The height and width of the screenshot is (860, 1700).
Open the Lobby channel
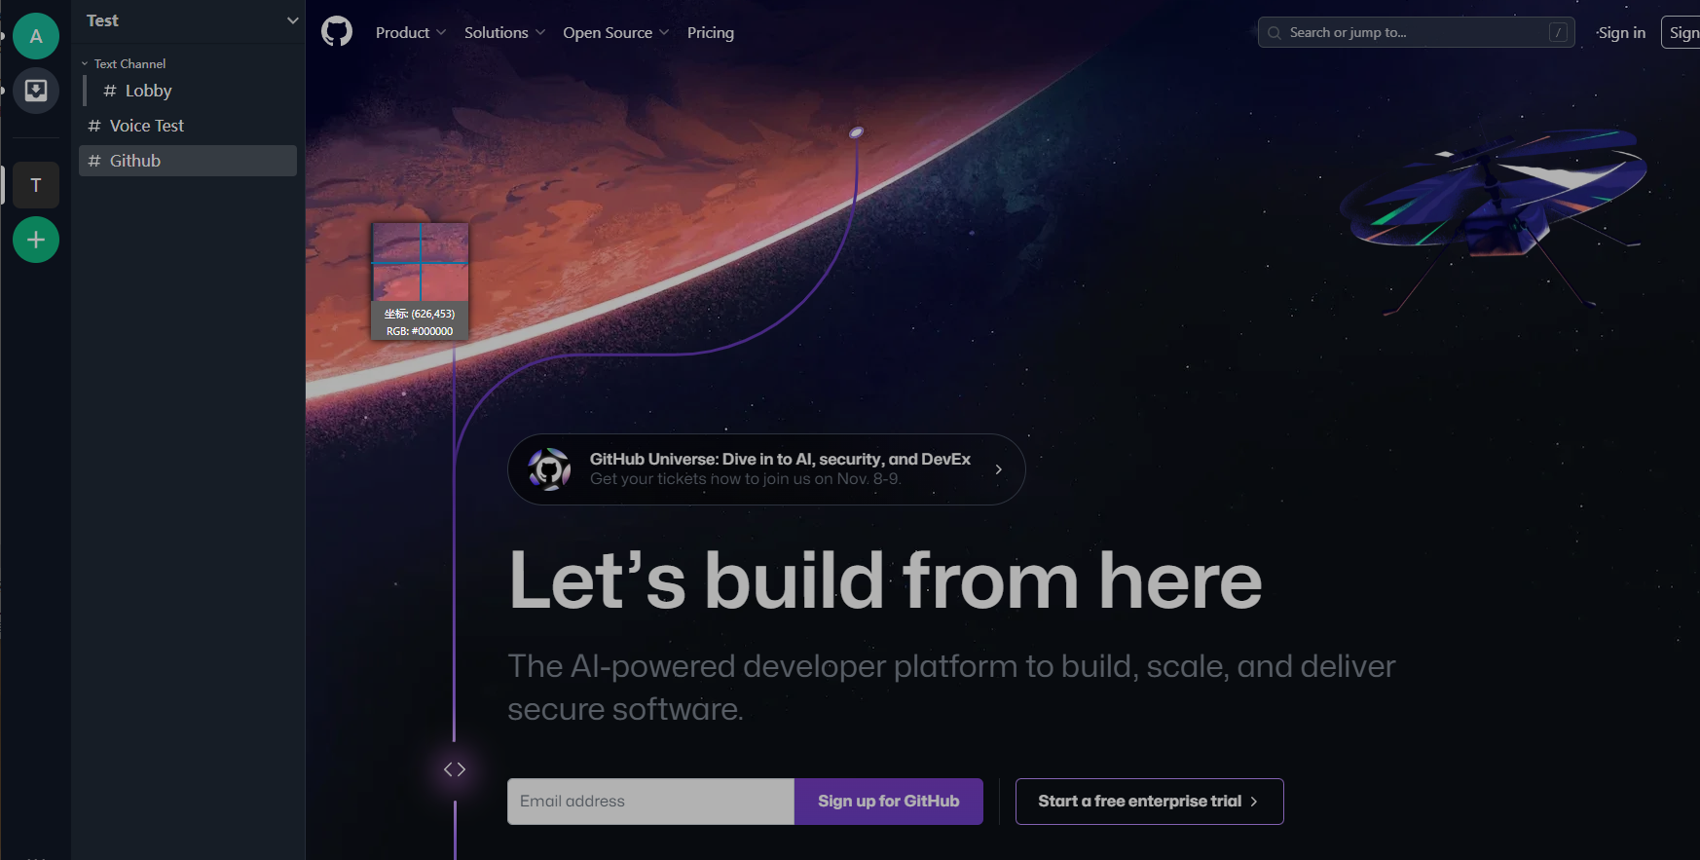pos(191,91)
